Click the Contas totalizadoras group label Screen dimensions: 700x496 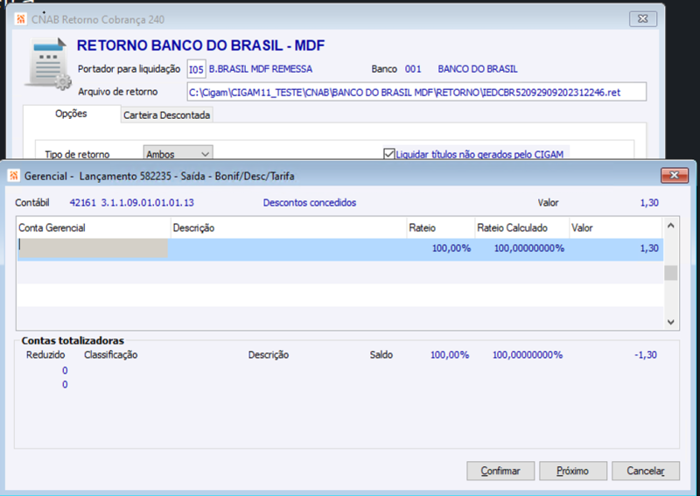click(x=73, y=340)
